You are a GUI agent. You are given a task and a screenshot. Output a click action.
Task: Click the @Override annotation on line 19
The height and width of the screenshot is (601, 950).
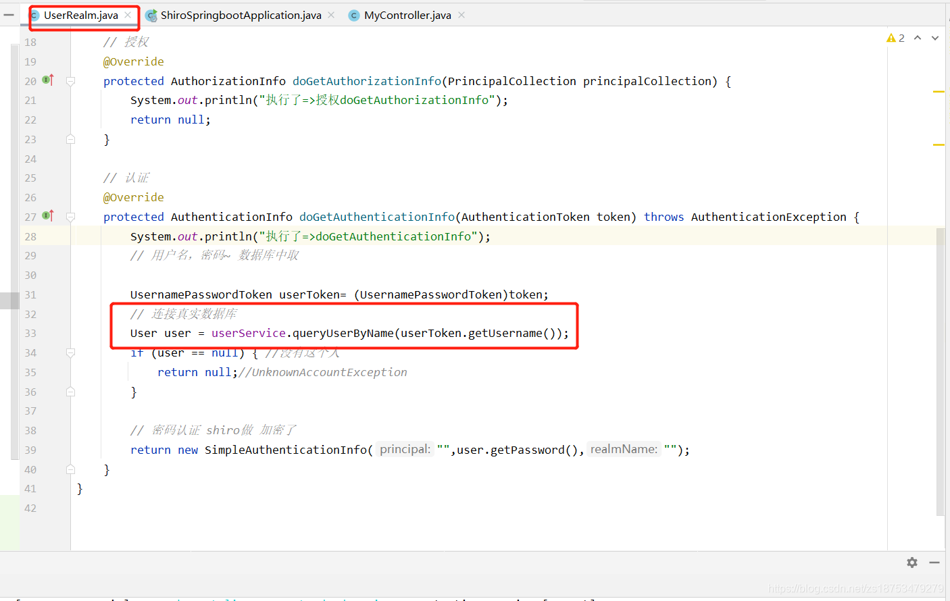tap(134, 61)
